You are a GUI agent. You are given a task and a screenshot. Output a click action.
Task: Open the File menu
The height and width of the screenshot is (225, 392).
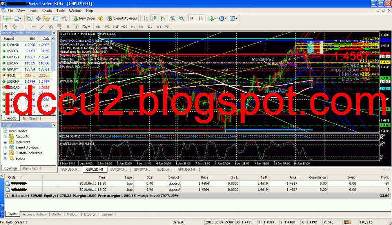(10, 11)
